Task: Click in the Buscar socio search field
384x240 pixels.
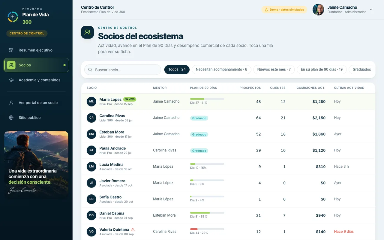Action: (x=123, y=70)
